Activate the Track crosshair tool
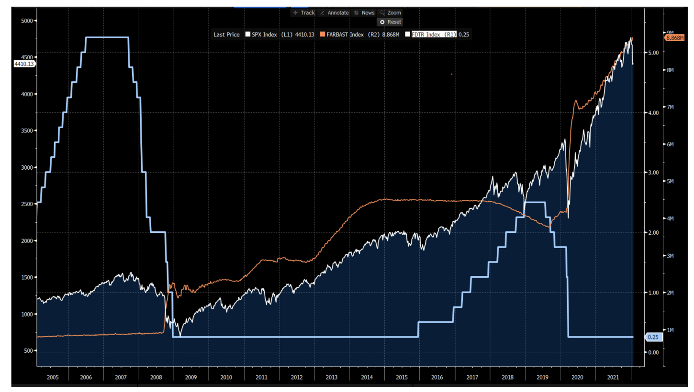 tap(303, 13)
